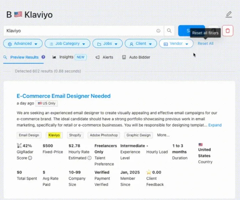
Task: Click the 'a day ago' timestamp
Action: (25, 103)
